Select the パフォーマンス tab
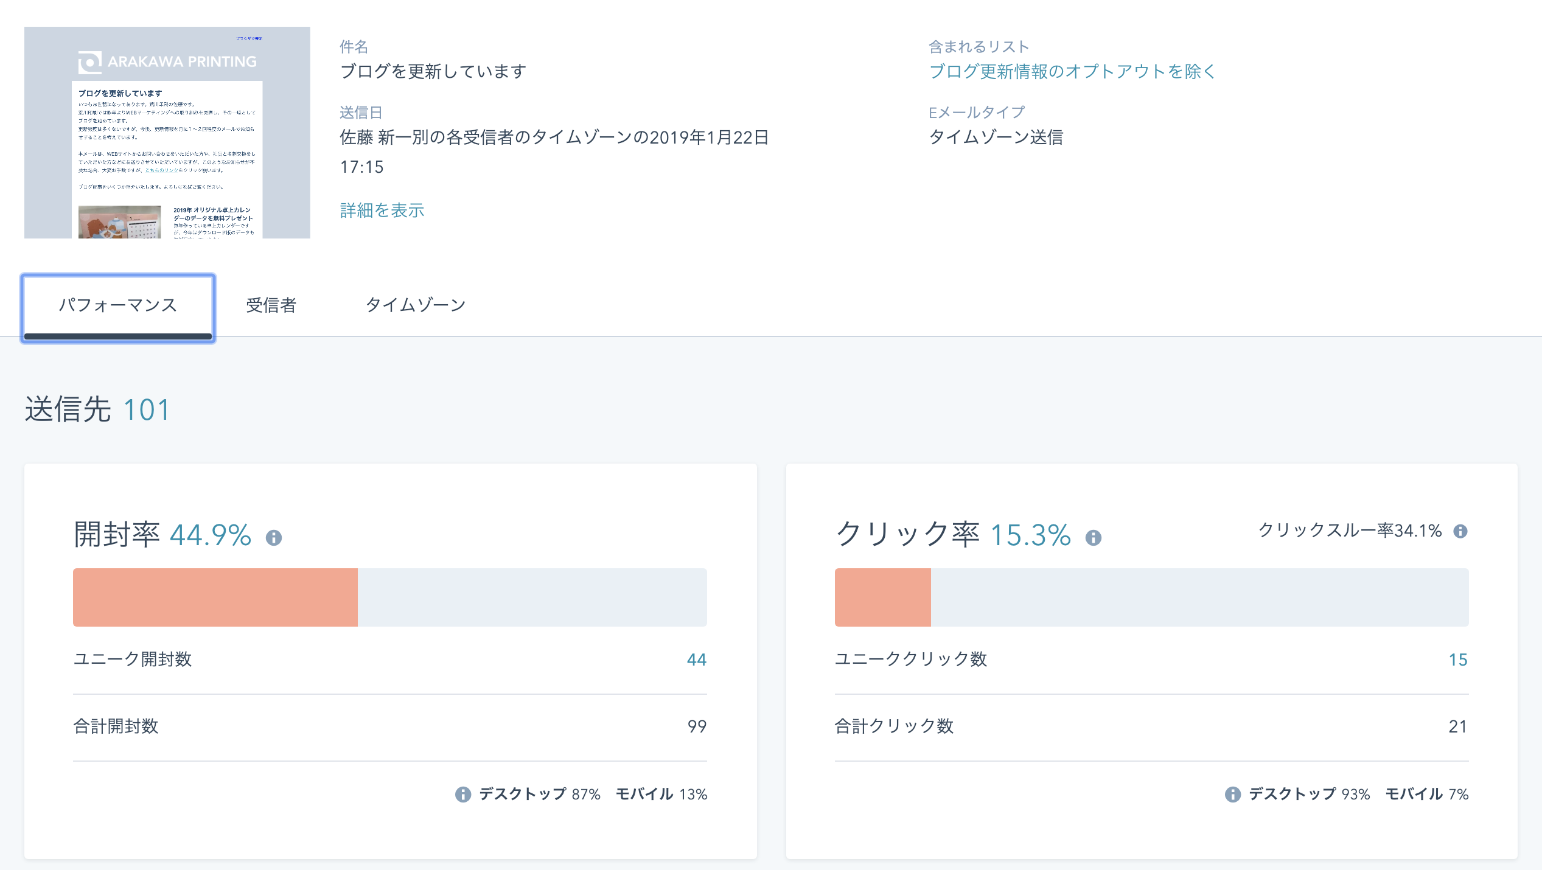 pyautogui.click(x=118, y=305)
